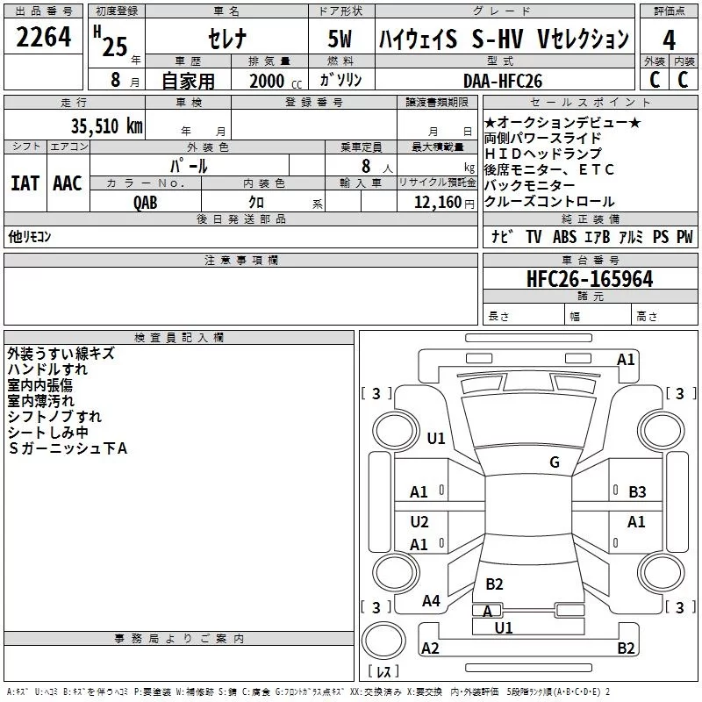Screen dimensions: 702x702
Task: Select the boxed A mark on the rear
Action: (x=487, y=611)
